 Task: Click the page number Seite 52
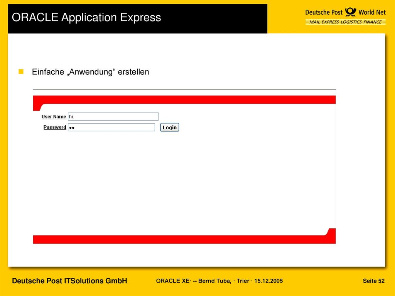373,281
